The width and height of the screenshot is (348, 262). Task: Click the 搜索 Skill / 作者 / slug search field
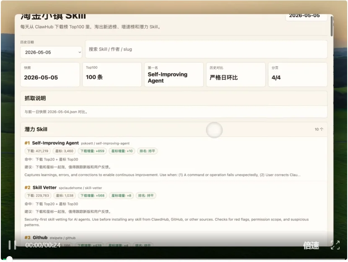tap(206, 49)
